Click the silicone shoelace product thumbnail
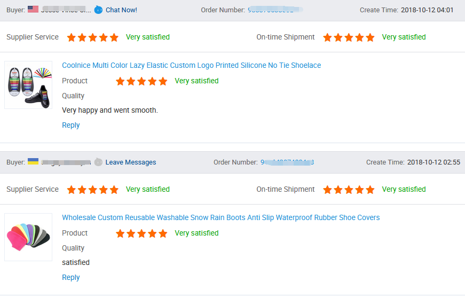Image resolution: width=465 pixels, height=297 pixels. (28, 85)
